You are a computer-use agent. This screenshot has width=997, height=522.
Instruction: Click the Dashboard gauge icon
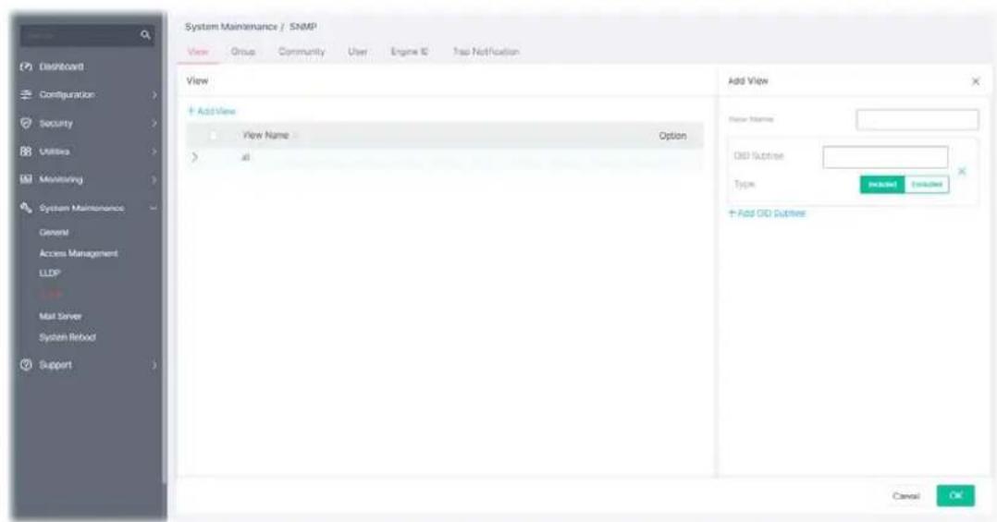[26, 67]
